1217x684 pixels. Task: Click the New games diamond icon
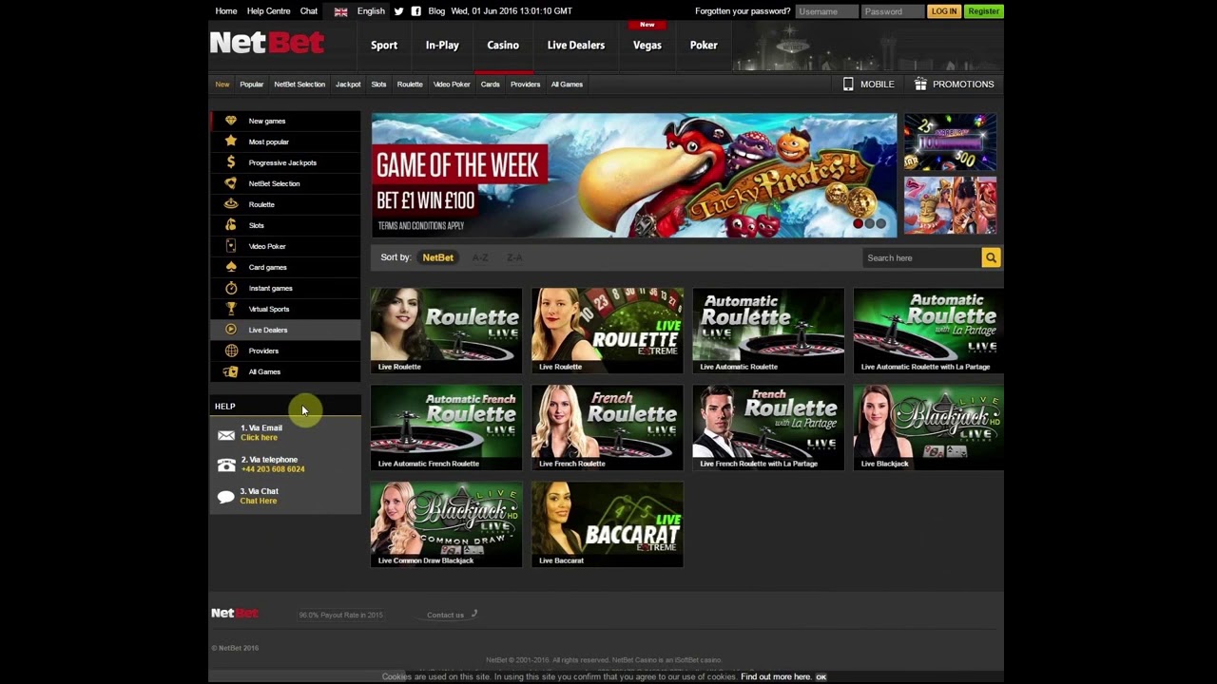click(230, 121)
